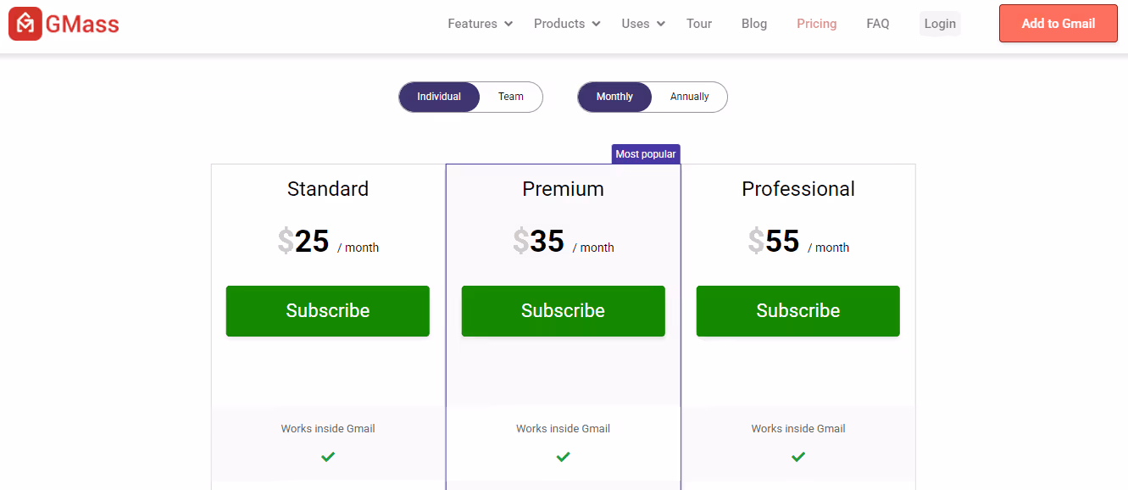Screen dimensions: 1128x490
Task: Switch billing to Annually
Action: (x=689, y=97)
